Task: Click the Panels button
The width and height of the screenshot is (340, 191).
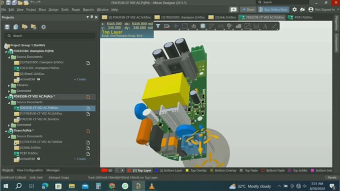Action: coord(332,178)
